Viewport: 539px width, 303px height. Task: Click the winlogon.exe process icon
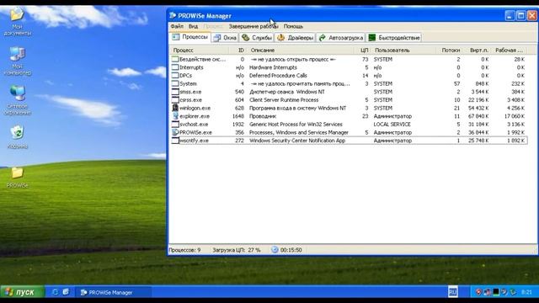(175, 108)
